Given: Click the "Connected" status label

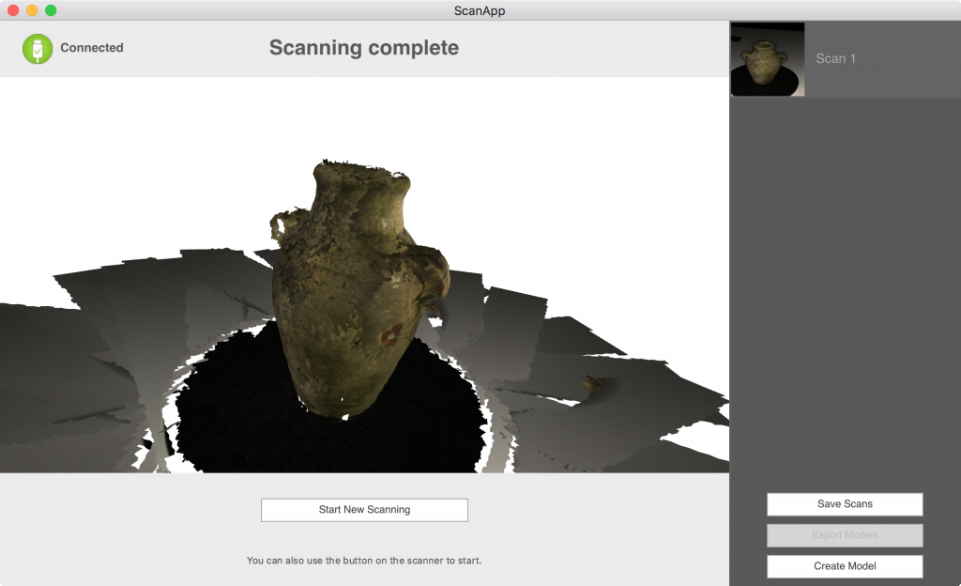Looking at the screenshot, I should click(91, 48).
